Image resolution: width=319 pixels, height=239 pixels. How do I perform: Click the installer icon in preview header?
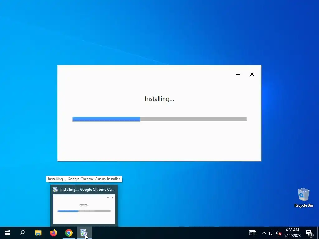coord(55,190)
